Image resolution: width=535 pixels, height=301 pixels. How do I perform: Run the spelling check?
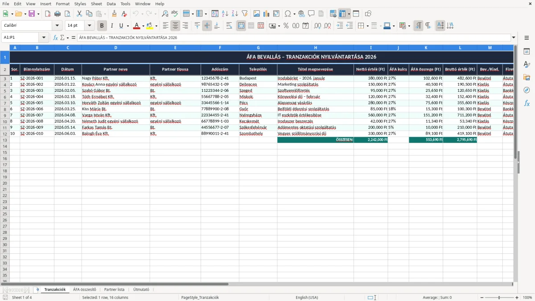click(x=175, y=14)
